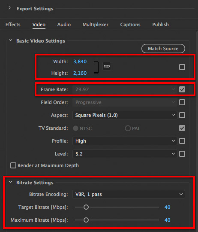Enable Render at Maximum Depth
This screenshot has height=232, width=198.
click(x=13, y=165)
